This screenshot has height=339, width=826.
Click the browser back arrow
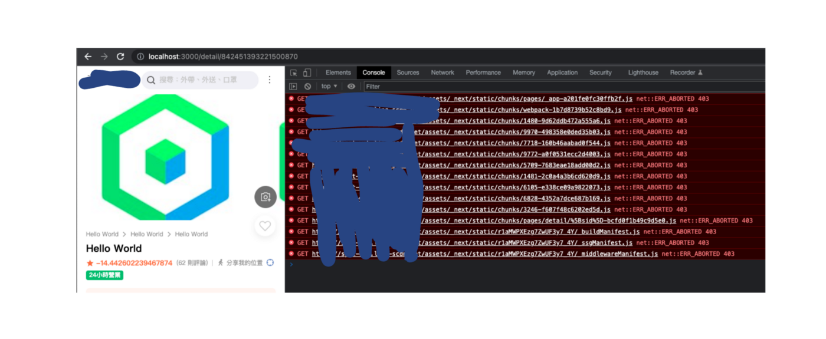(88, 57)
